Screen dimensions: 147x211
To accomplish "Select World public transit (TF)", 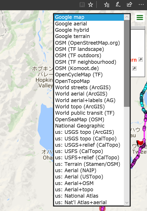I will (89, 113).
